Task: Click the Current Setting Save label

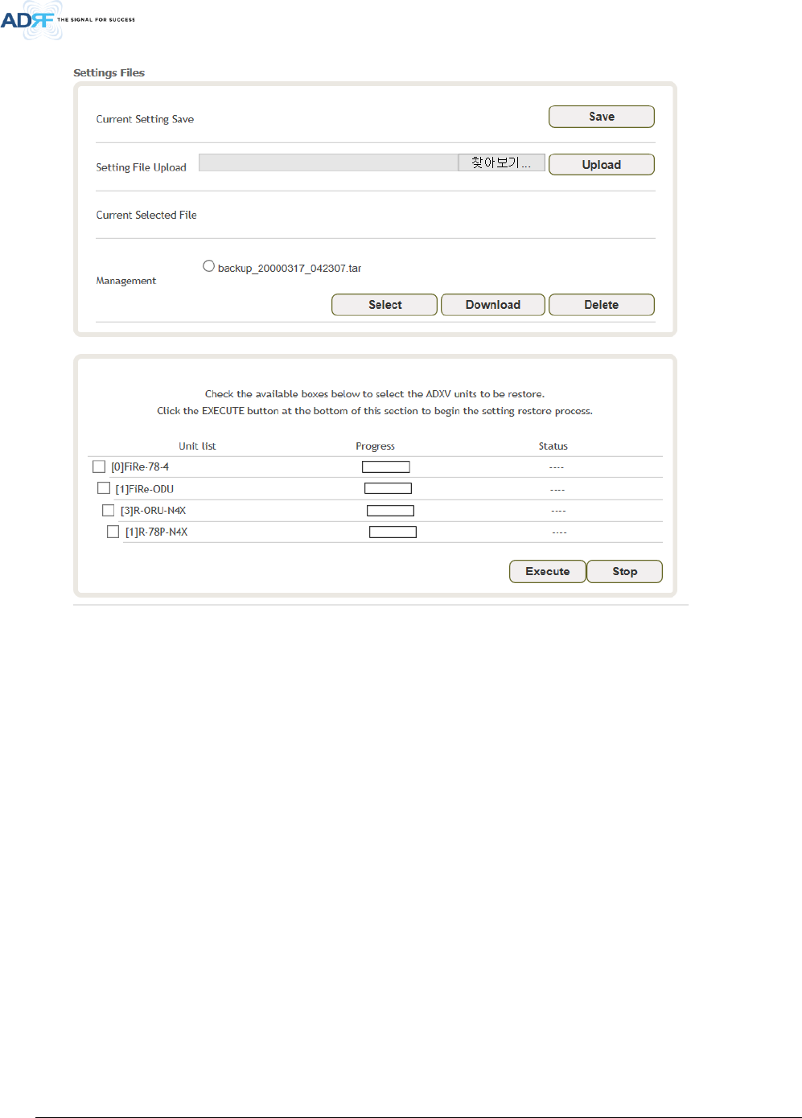Action: 145,119
